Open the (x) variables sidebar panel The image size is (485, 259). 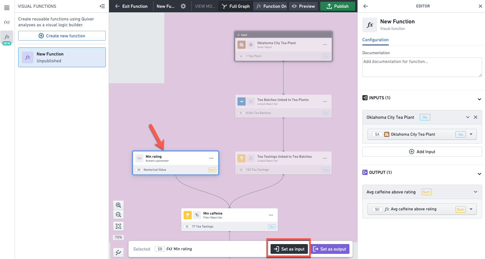7,22
